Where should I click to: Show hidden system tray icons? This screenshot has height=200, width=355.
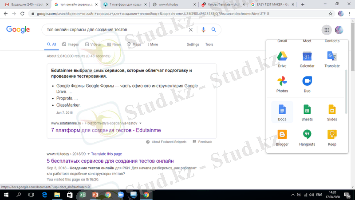point(293,195)
